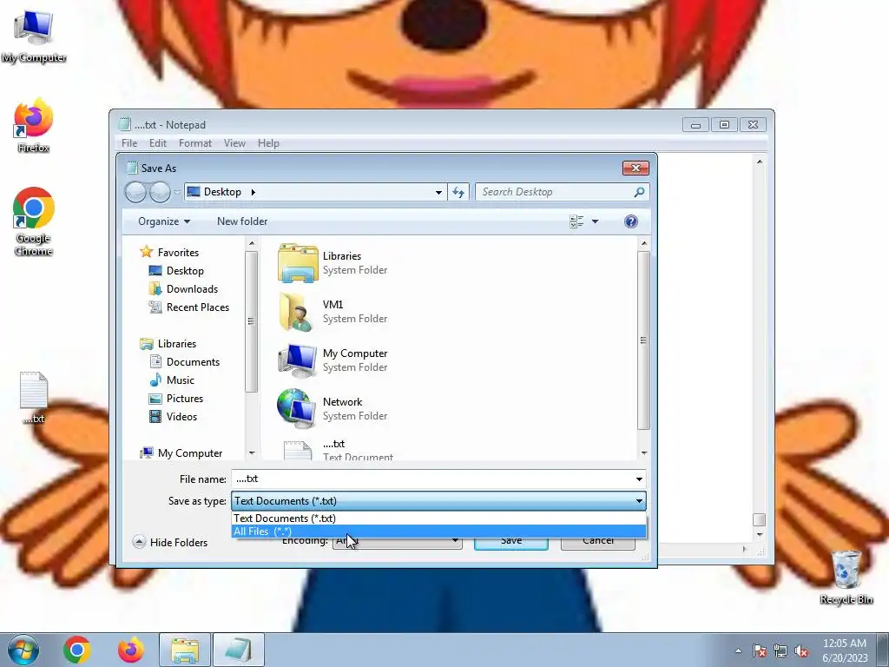Open muted volume icon in system tray
This screenshot has height=667, width=889.
coord(801,650)
